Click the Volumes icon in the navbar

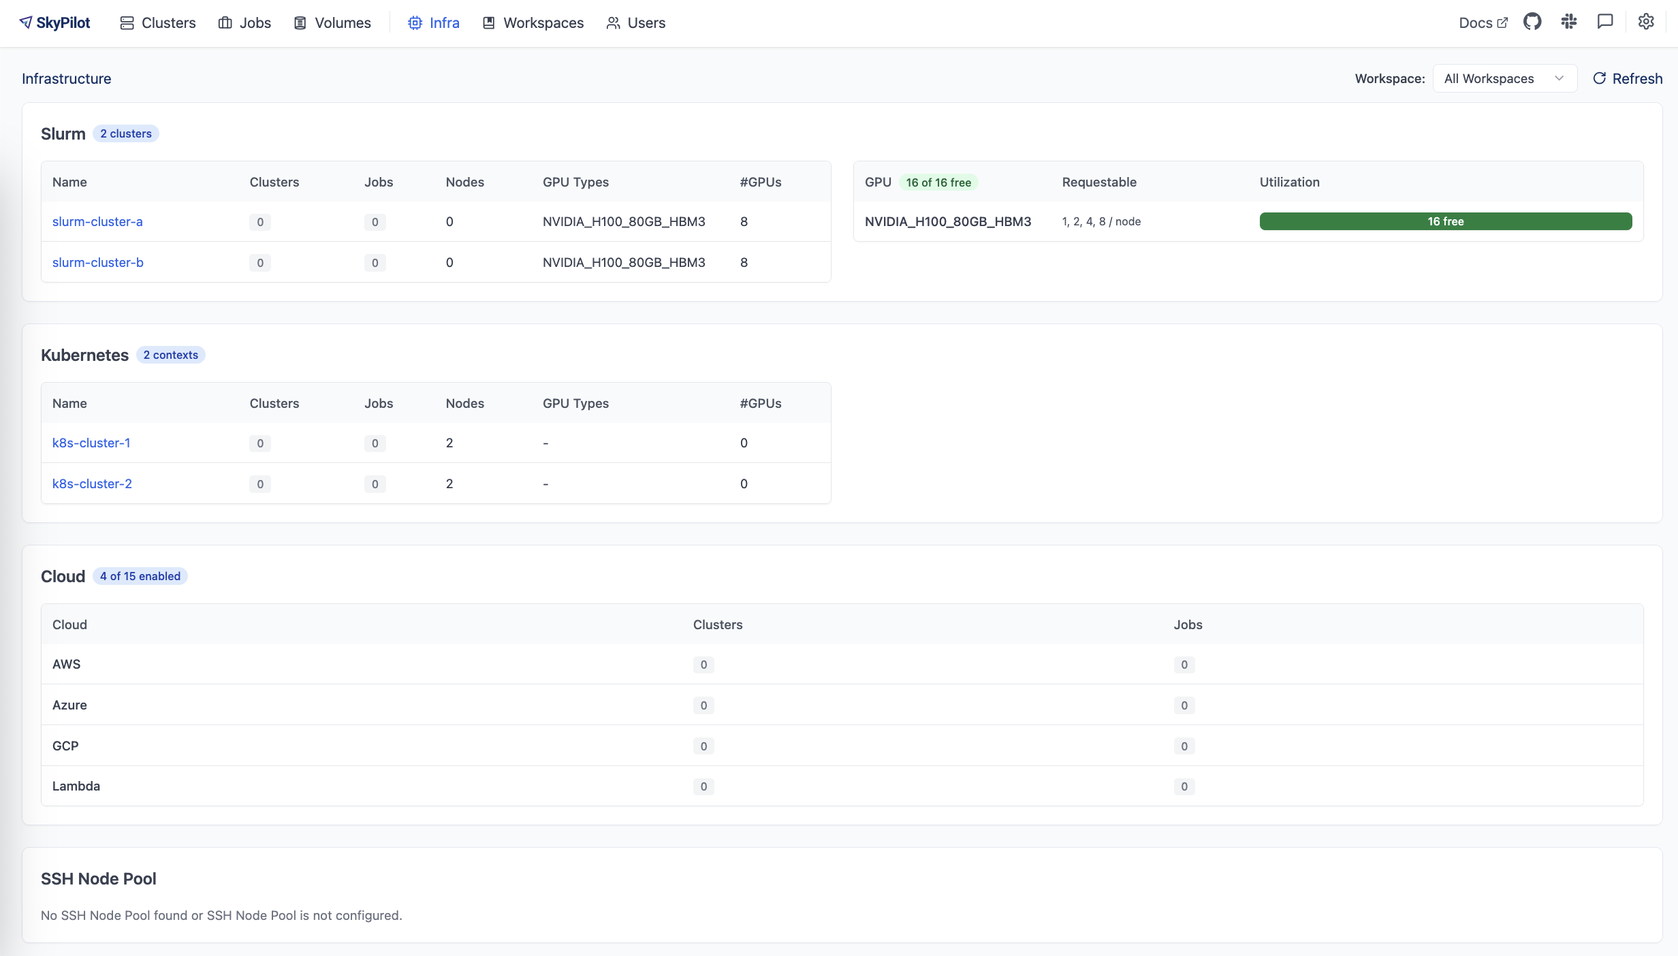(x=300, y=22)
